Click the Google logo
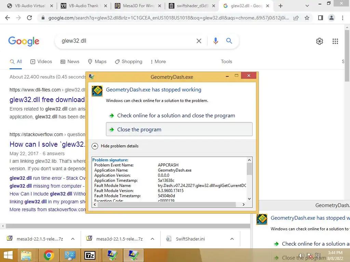The height and width of the screenshot is (262, 350). click(x=24, y=41)
